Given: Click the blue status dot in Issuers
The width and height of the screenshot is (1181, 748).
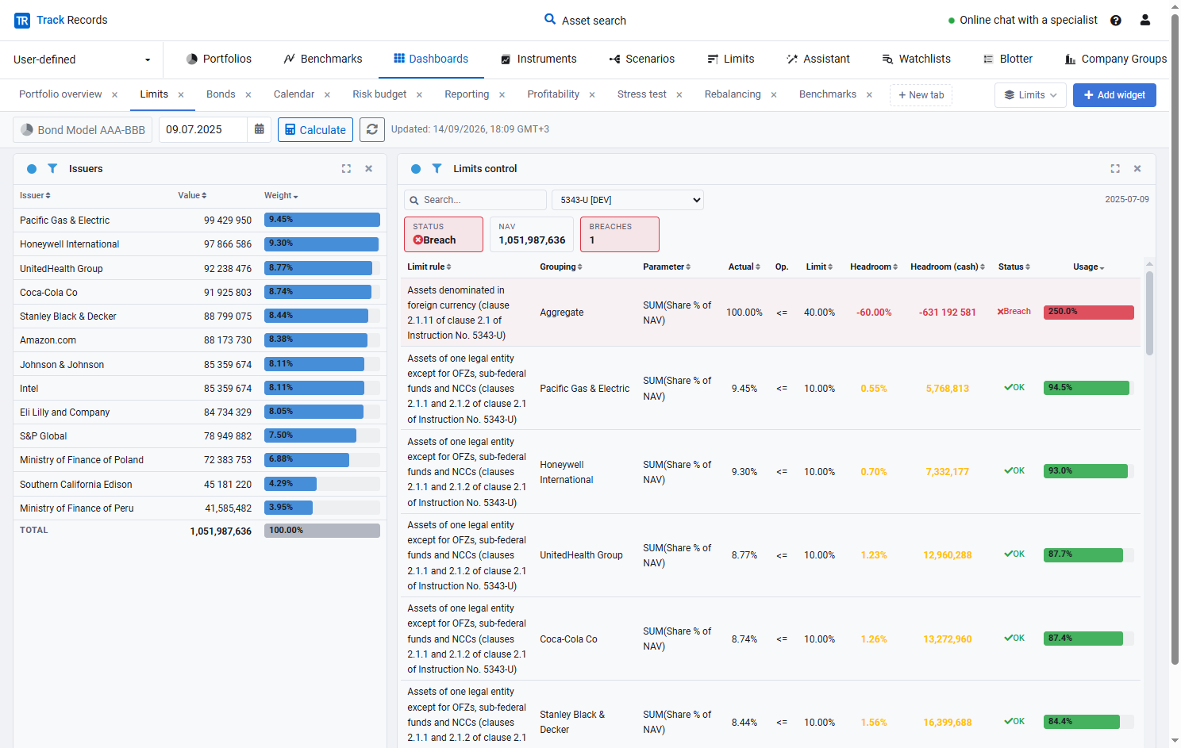Looking at the screenshot, I should [32, 169].
